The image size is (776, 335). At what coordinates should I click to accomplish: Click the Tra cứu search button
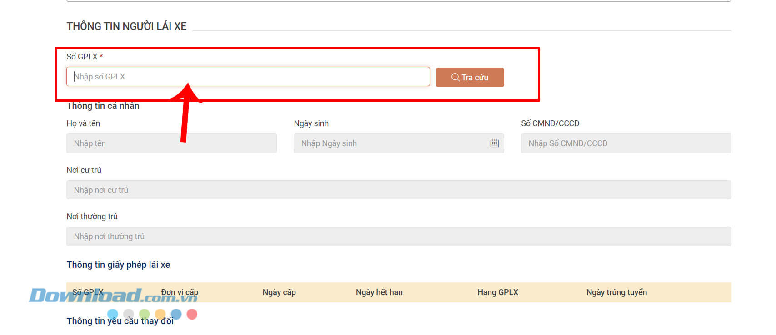[470, 77]
